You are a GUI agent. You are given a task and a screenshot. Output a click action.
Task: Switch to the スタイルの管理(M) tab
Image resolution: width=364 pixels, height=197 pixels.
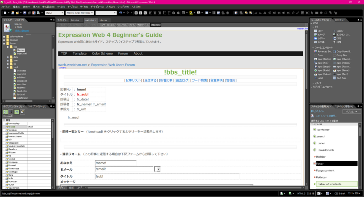coord(344,106)
